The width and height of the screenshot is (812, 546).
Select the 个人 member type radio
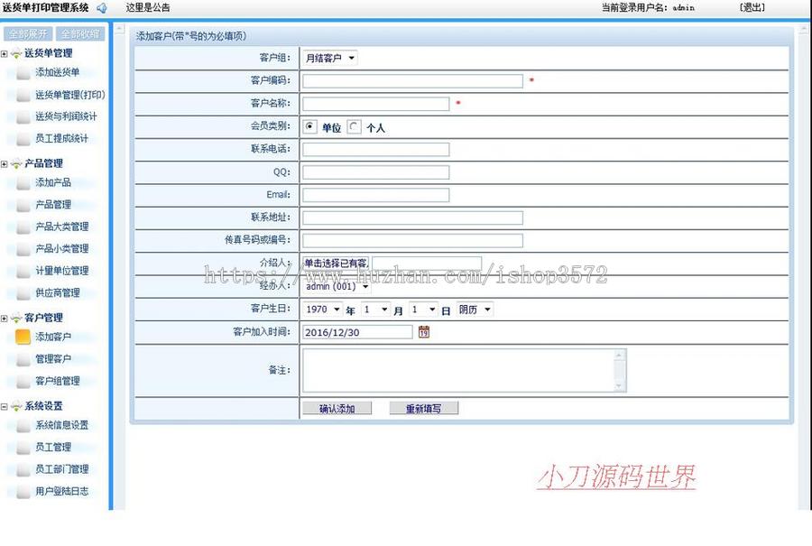click(x=354, y=127)
